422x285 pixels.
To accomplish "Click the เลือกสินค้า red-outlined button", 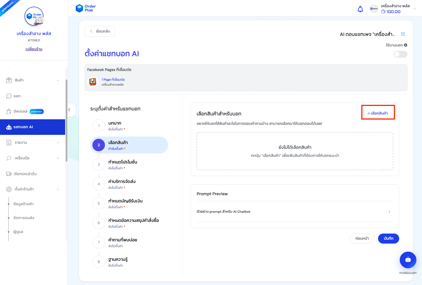I will coord(378,112).
